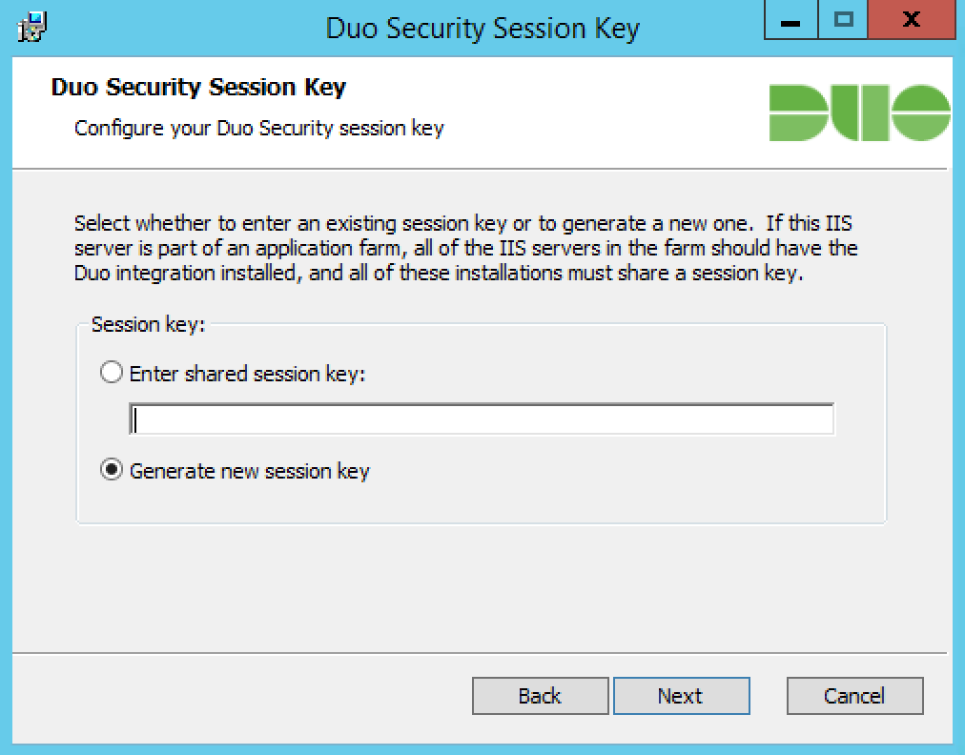Click the bold Duo Security Session Key heading

(198, 87)
